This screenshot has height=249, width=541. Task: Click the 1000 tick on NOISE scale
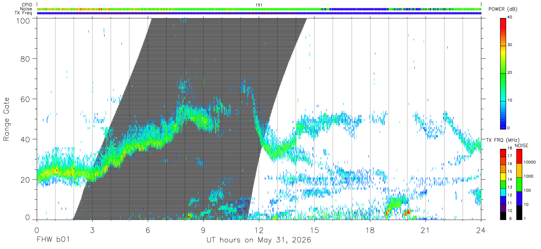(528, 176)
